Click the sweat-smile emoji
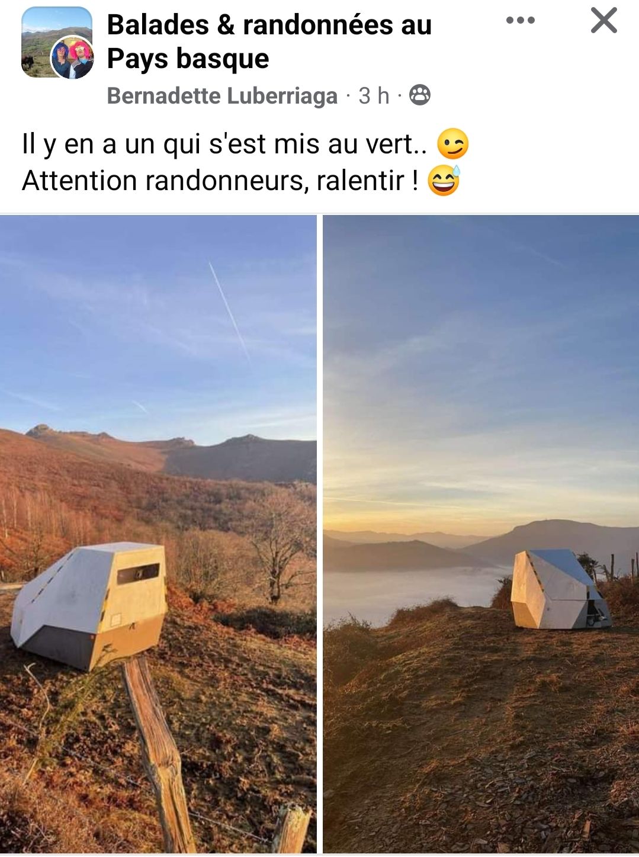 [444, 181]
